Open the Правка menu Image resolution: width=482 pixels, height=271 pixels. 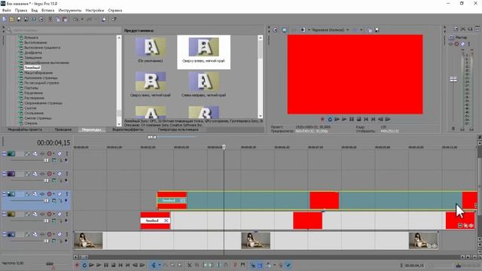pos(21,10)
